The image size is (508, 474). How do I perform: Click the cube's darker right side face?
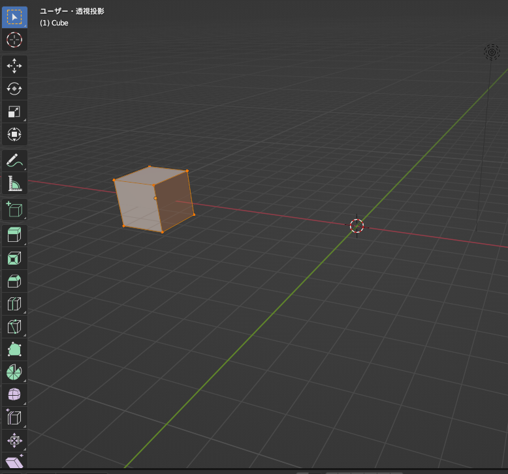175,201
